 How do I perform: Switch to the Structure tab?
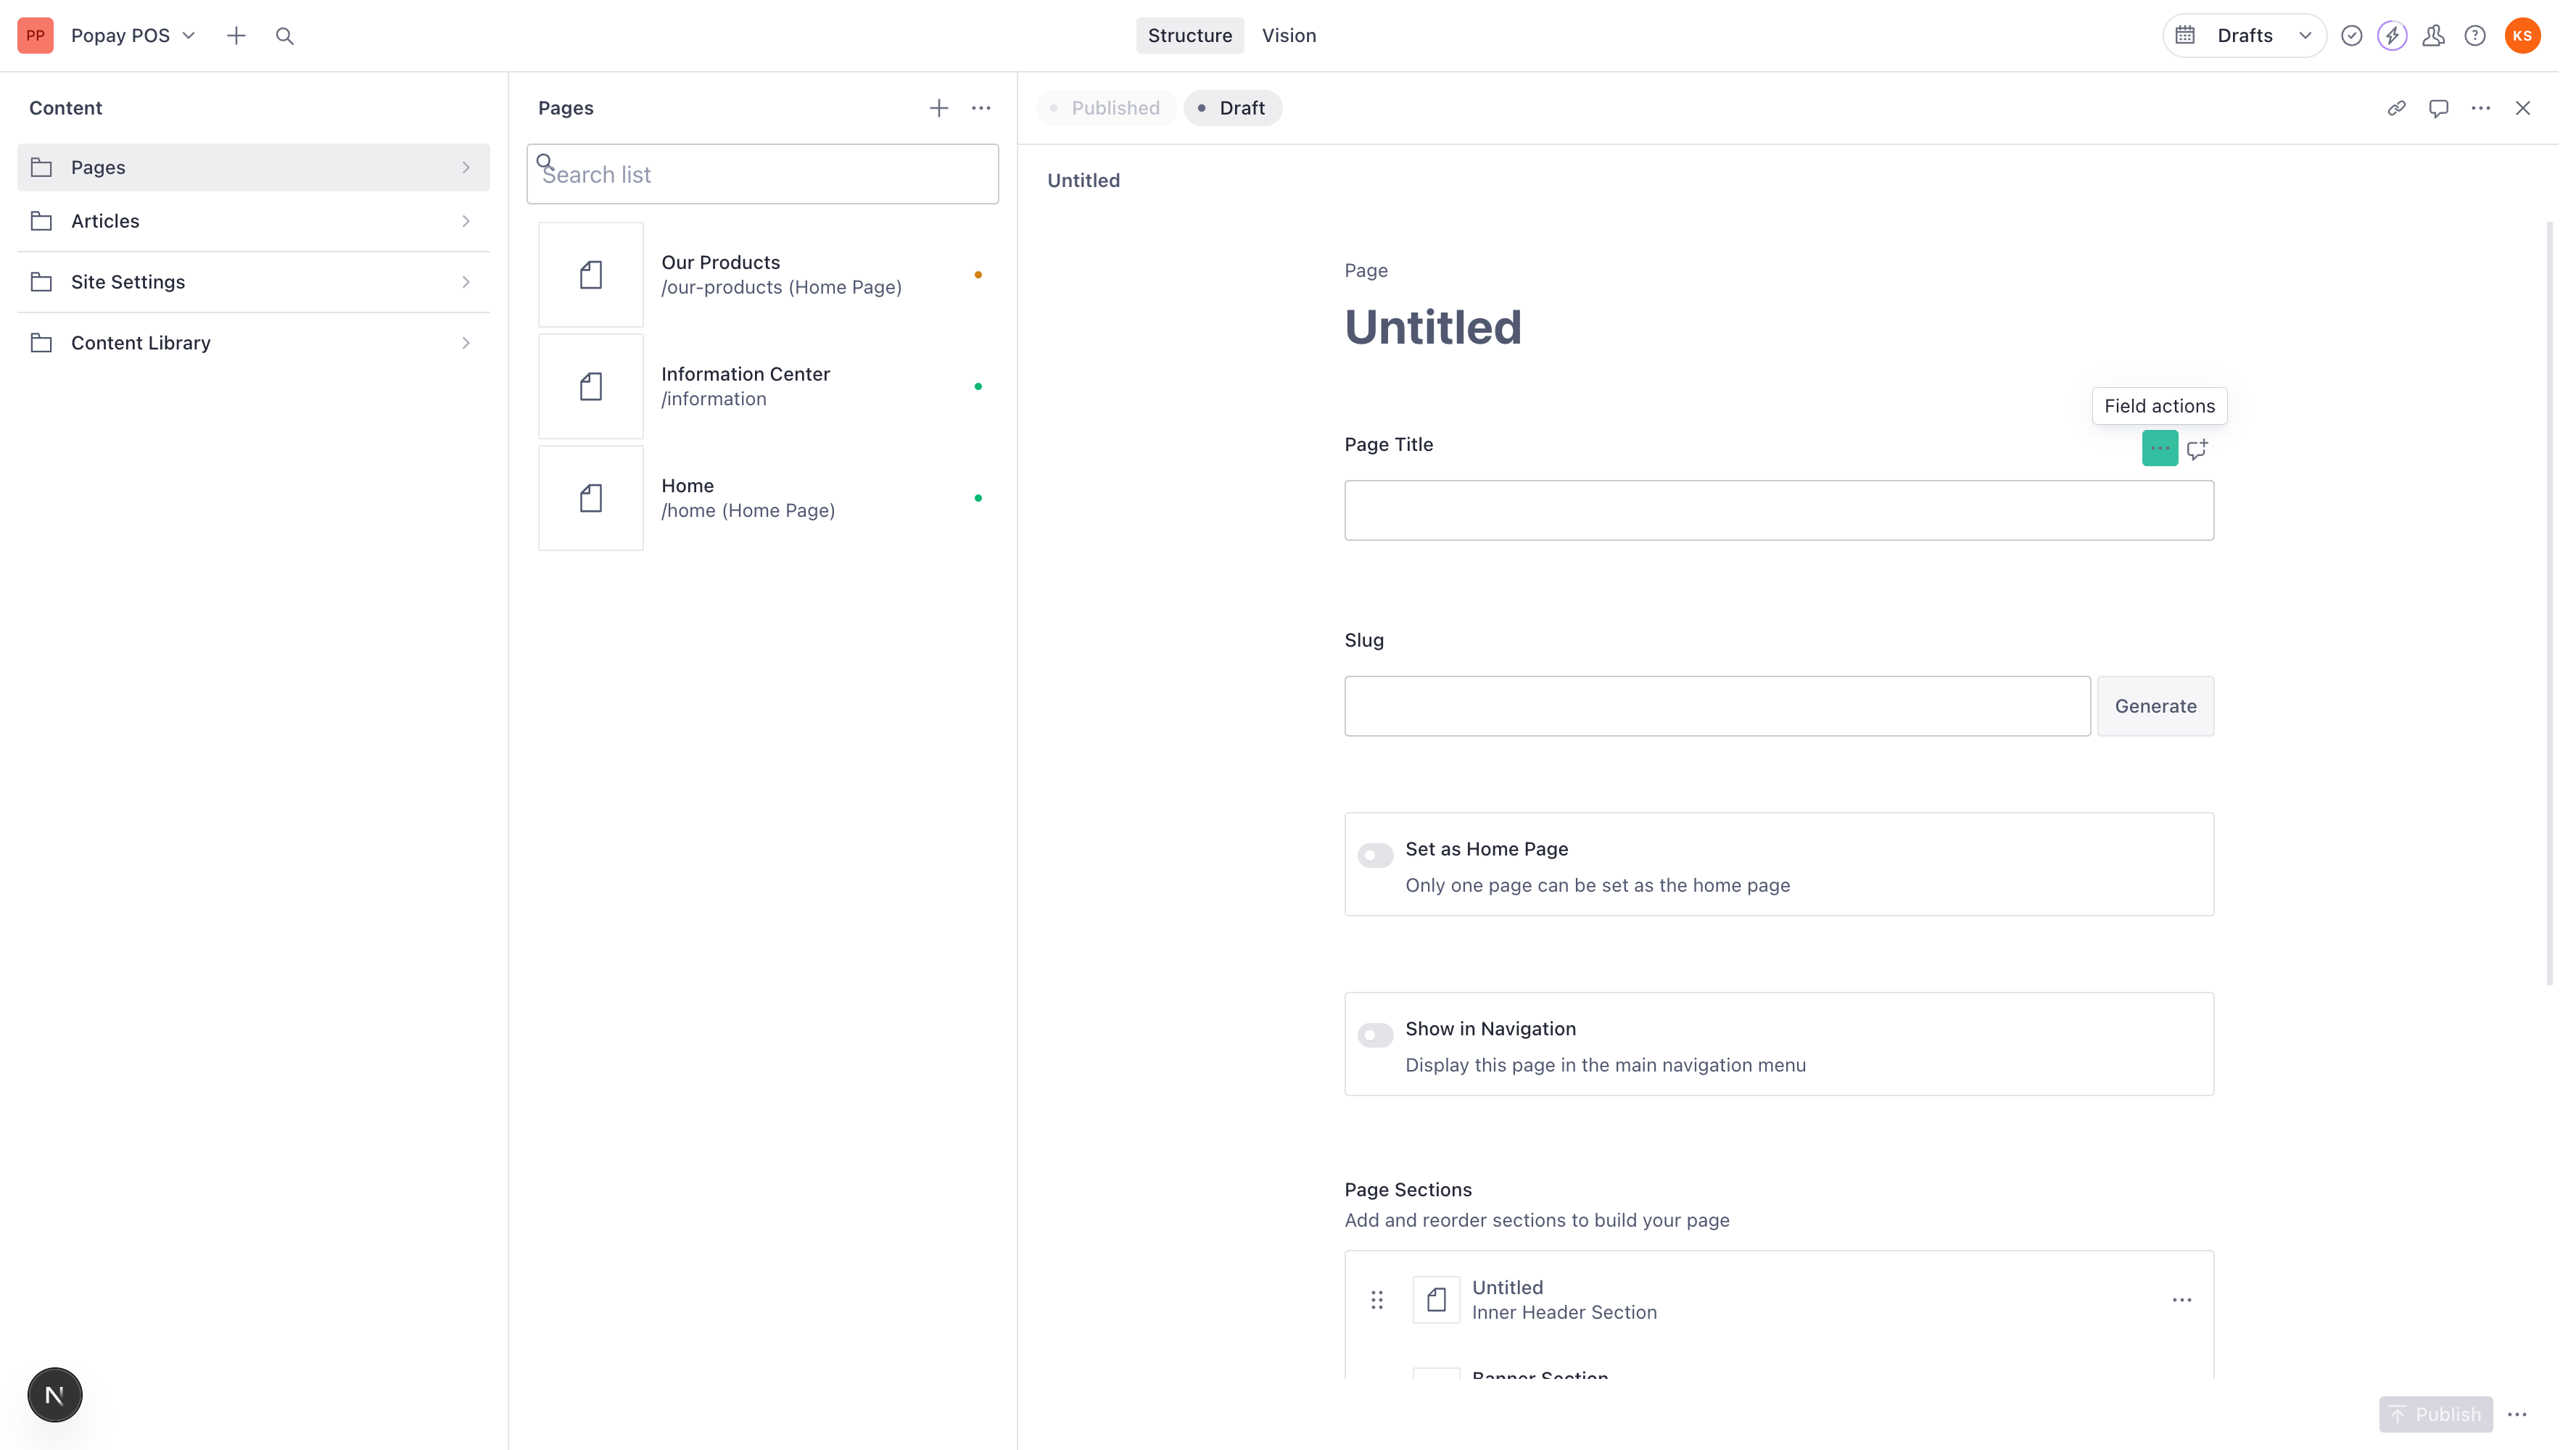tap(1190, 35)
